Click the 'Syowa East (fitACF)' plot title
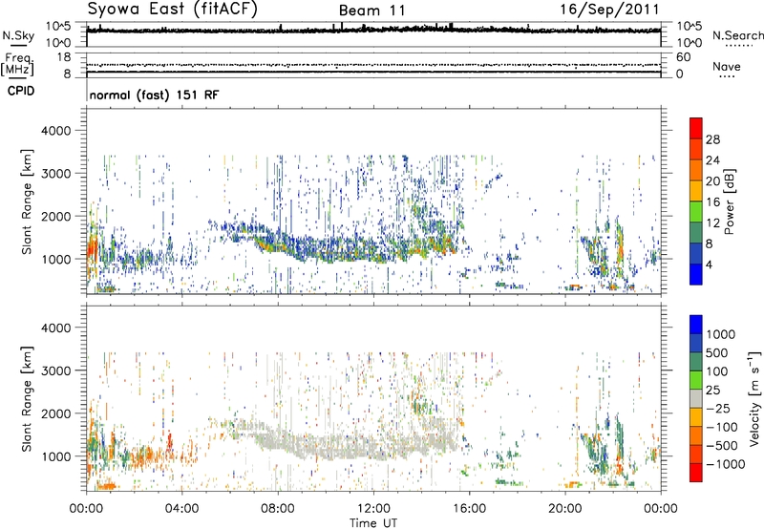The width and height of the screenshot is (764, 529). [x=173, y=9]
